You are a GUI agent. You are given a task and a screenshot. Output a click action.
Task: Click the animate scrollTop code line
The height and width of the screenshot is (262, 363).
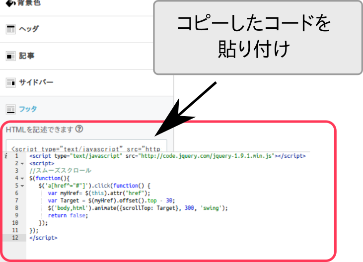pyautogui.click(x=138, y=208)
